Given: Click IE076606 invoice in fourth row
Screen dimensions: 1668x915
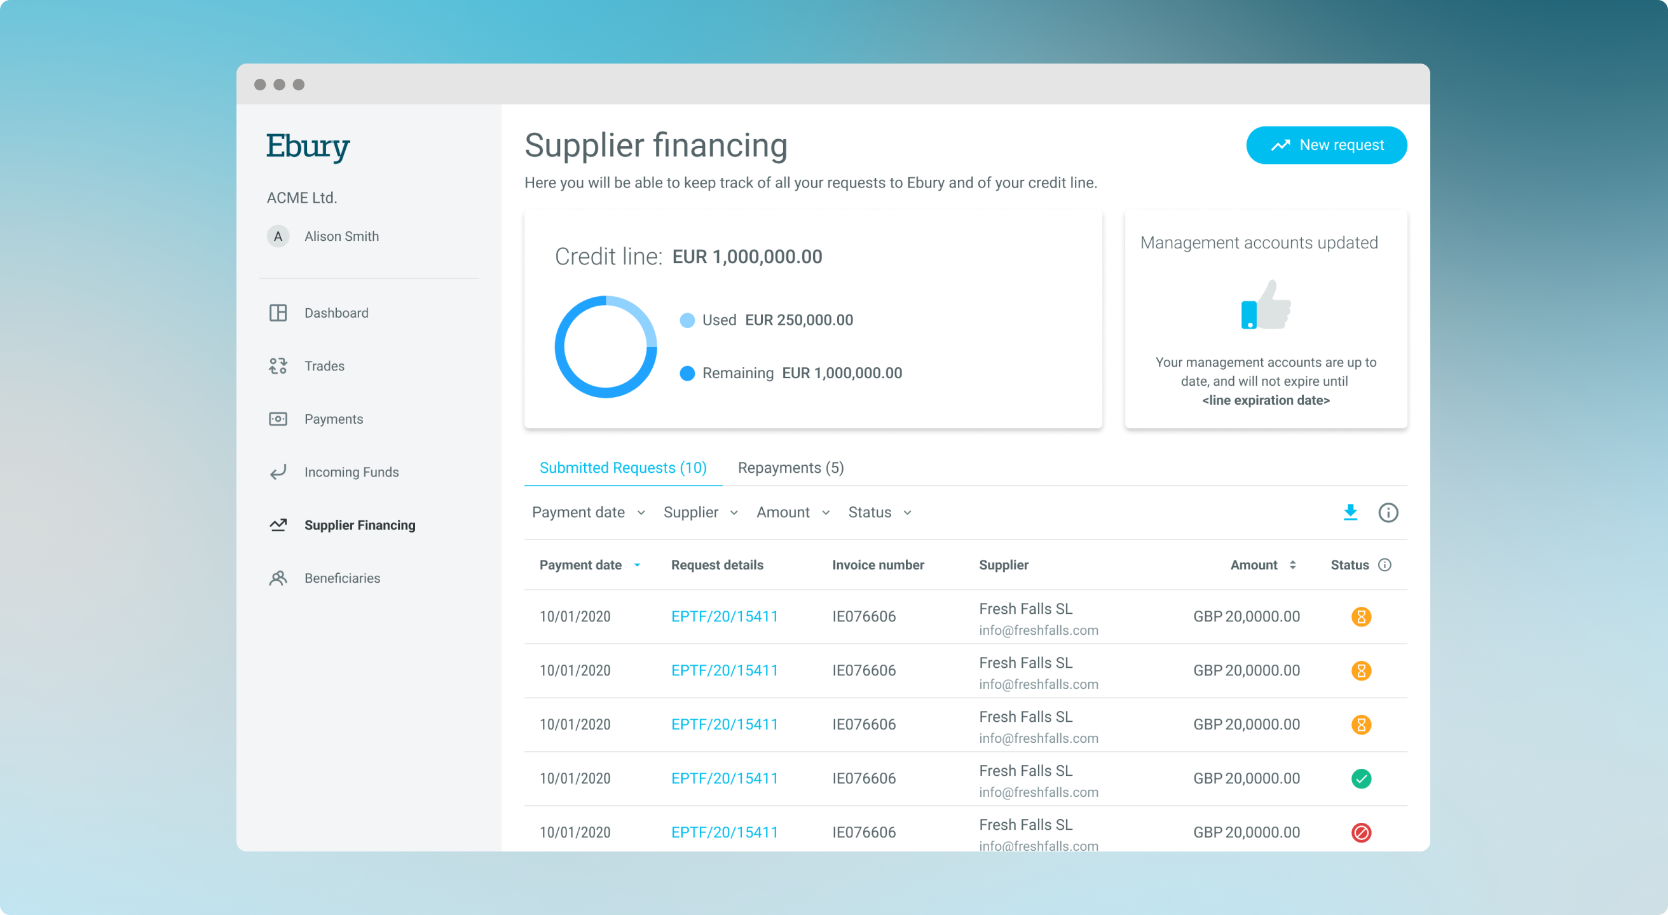Looking at the screenshot, I should click(x=863, y=778).
